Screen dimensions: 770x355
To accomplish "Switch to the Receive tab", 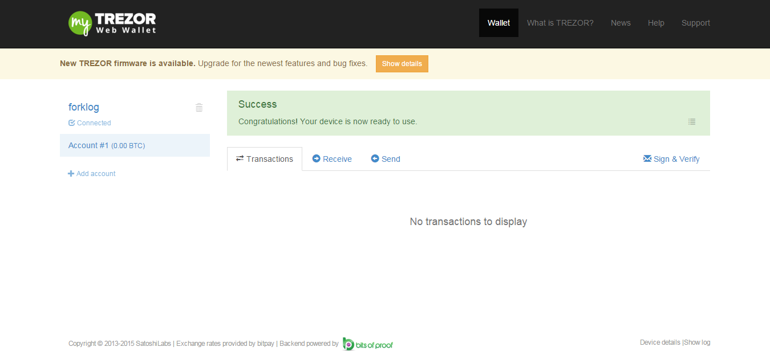I will [337, 158].
